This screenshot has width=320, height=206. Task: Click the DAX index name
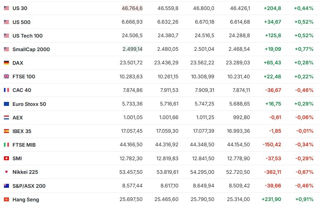pos(18,63)
